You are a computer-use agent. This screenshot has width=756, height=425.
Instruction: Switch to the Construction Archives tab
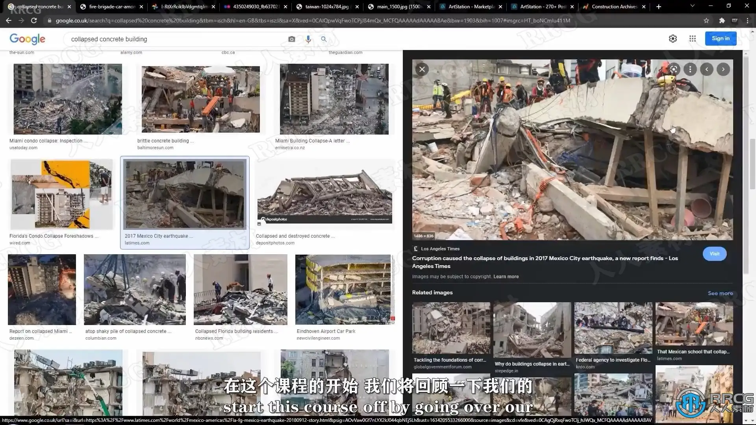(x=614, y=7)
